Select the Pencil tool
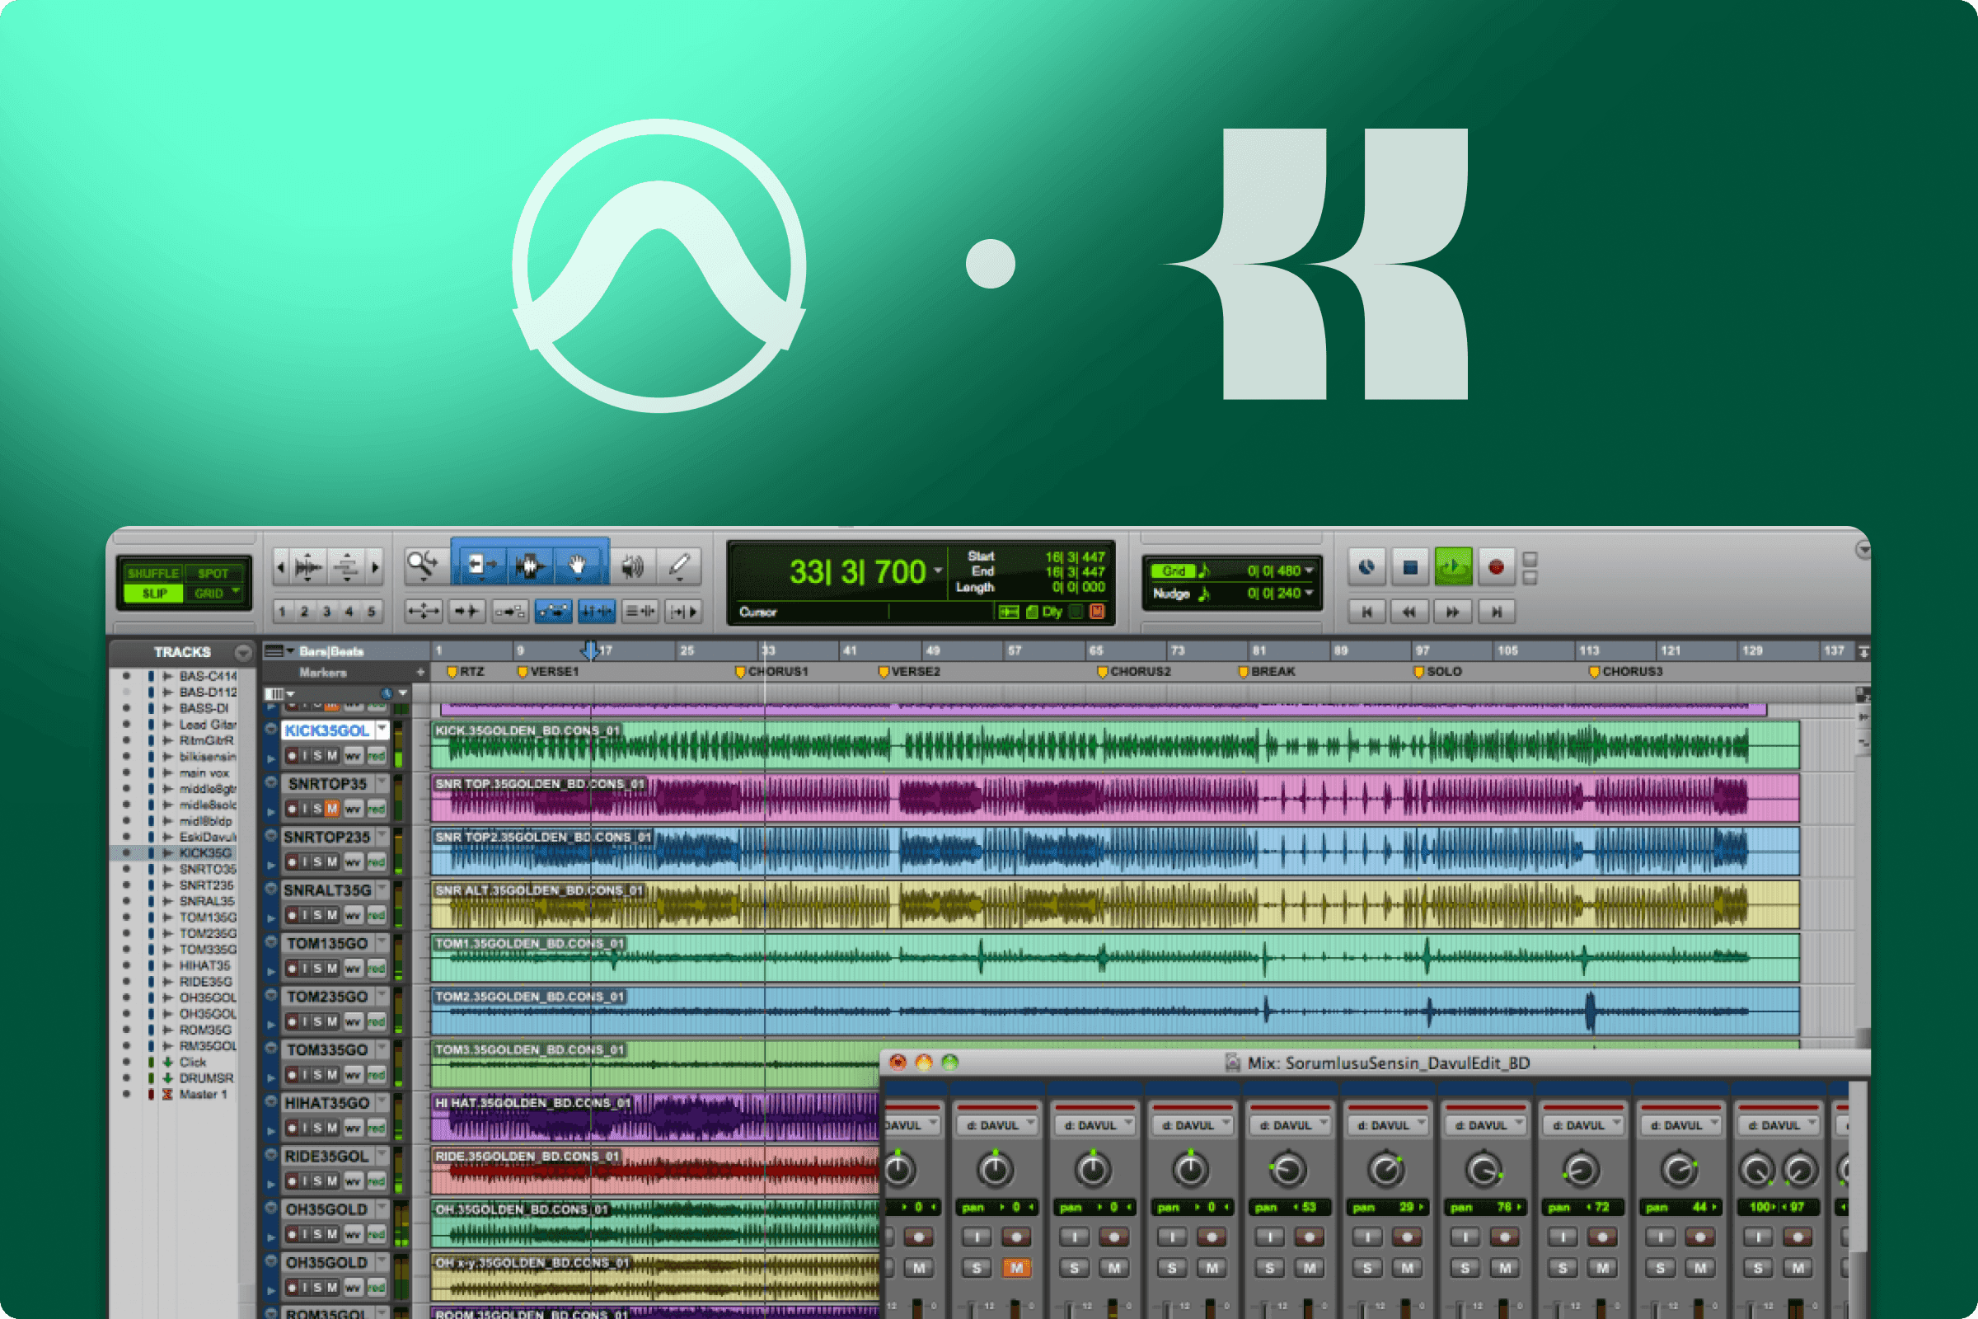This screenshot has height=1319, width=1978. 679,566
